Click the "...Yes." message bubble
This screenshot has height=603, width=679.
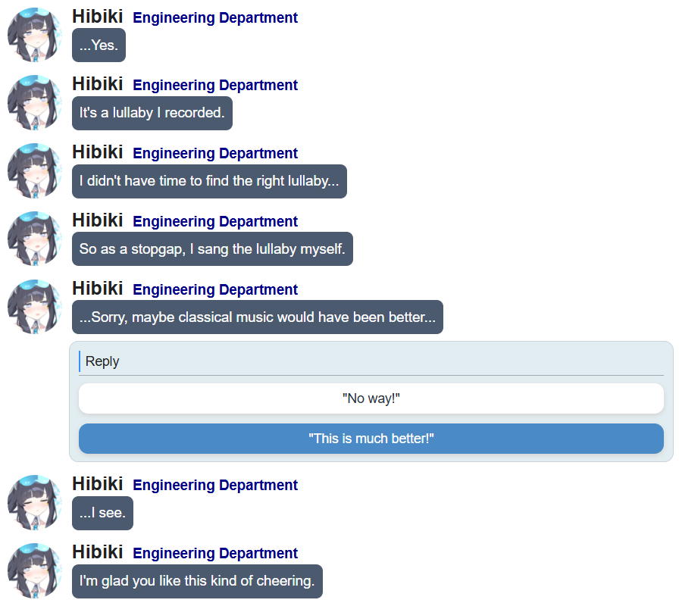click(x=99, y=45)
